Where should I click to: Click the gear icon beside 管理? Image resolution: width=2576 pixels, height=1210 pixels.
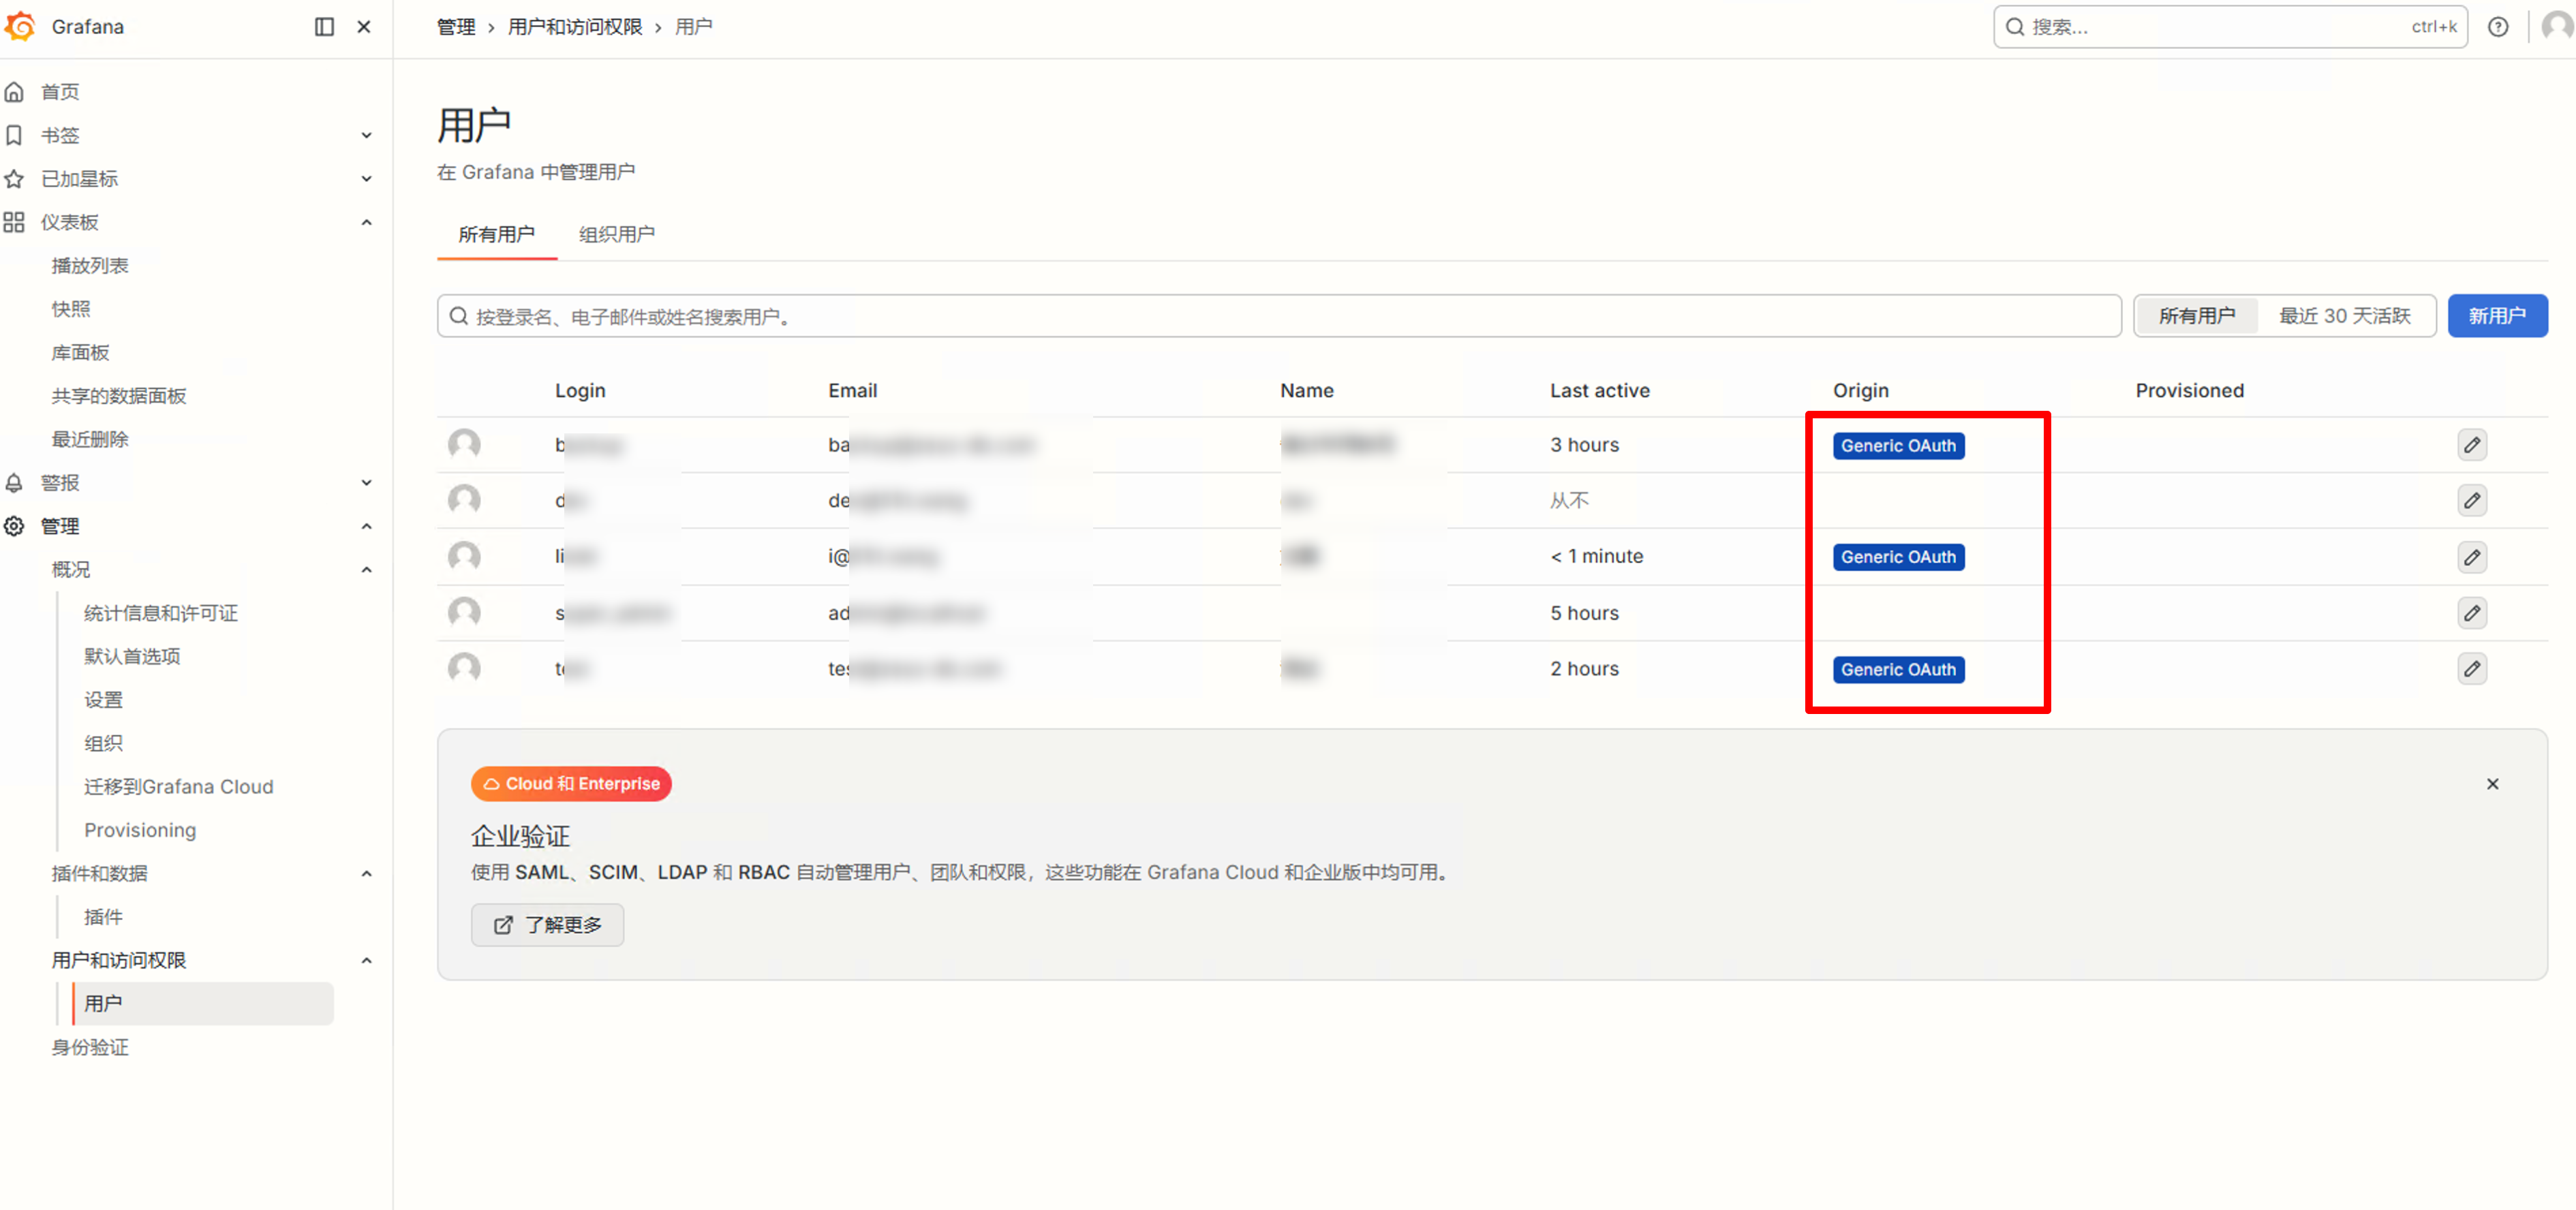14,526
